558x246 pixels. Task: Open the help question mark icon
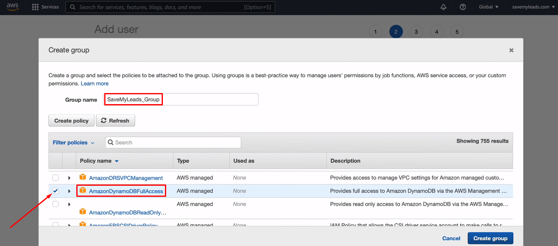(463, 7)
